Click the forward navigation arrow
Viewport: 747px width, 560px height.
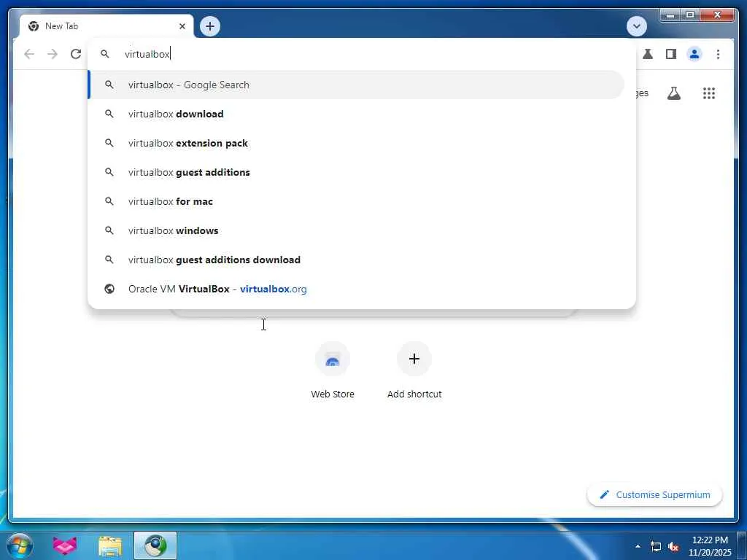point(53,54)
